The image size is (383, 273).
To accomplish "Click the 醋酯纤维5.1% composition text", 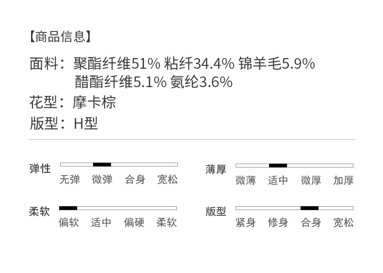I will pyautogui.click(x=120, y=82).
